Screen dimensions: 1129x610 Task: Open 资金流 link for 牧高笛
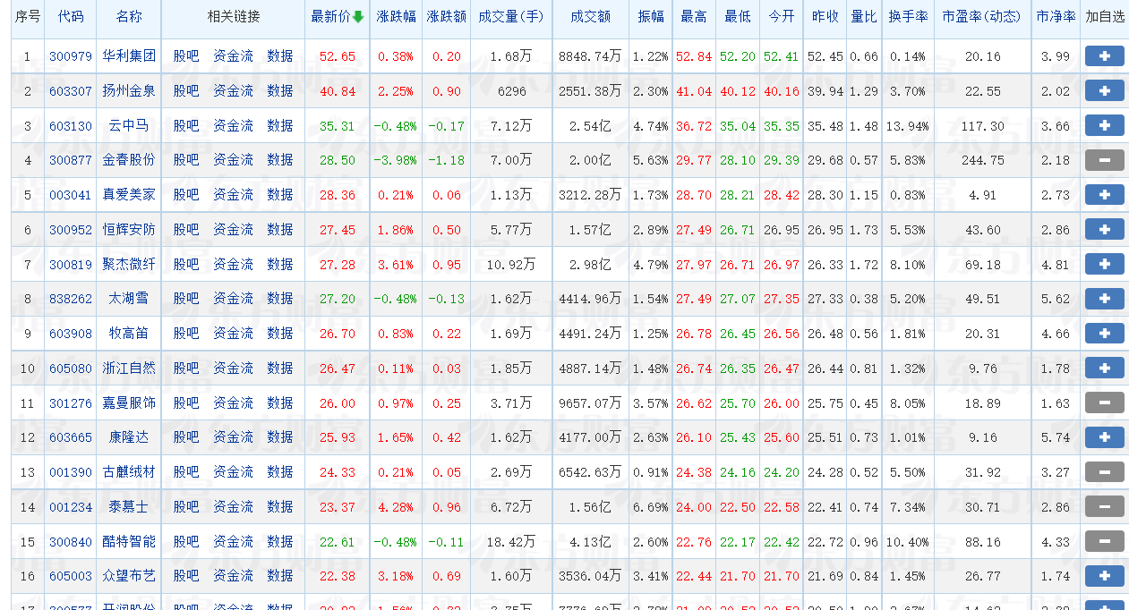pos(233,334)
